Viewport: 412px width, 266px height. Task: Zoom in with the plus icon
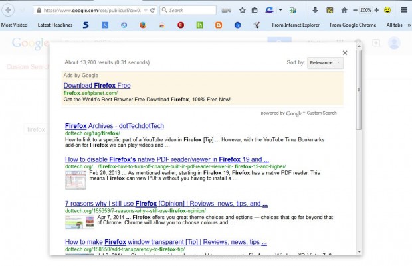click(377, 10)
